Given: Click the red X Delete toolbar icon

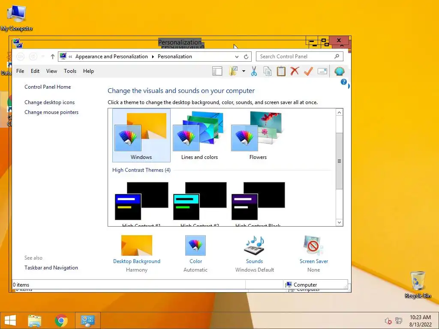Looking at the screenshot, I should pyautogui.click(x=295, y=71).
